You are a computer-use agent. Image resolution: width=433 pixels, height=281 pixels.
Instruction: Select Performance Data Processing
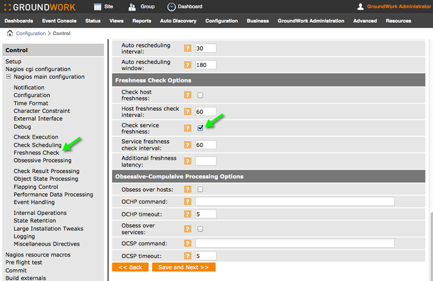click(53, 195)
